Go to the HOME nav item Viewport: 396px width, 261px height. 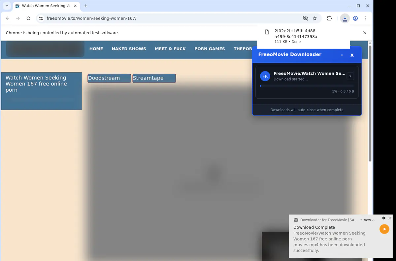[96, 49]
